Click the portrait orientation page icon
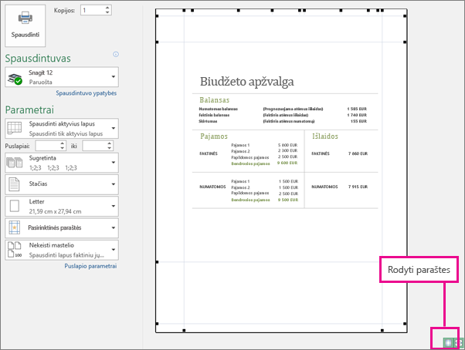Screen dimensions: 465x350 click(14, 184)
